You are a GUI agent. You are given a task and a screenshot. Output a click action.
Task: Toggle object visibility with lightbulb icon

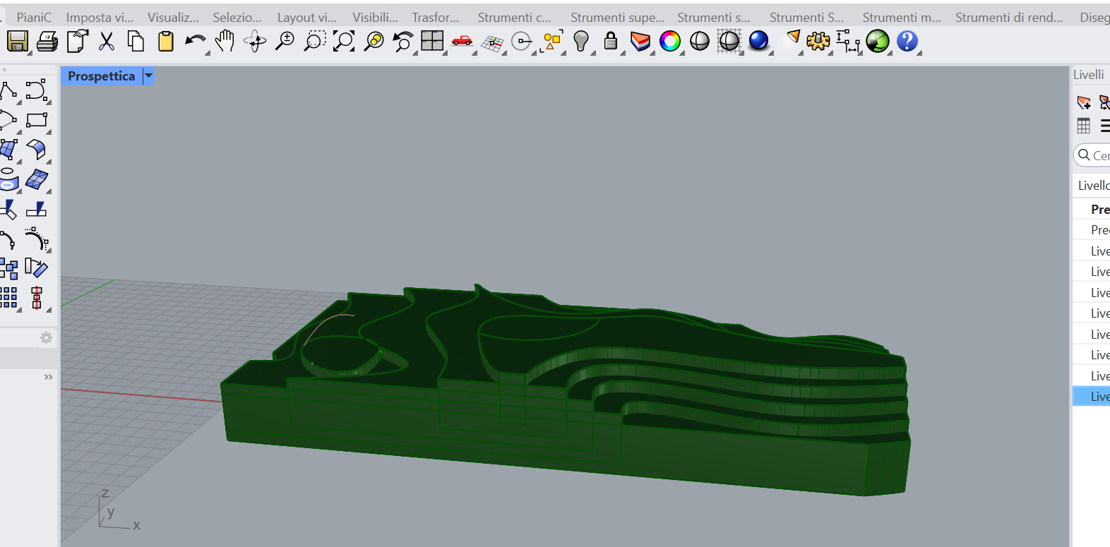coord(580,42)
